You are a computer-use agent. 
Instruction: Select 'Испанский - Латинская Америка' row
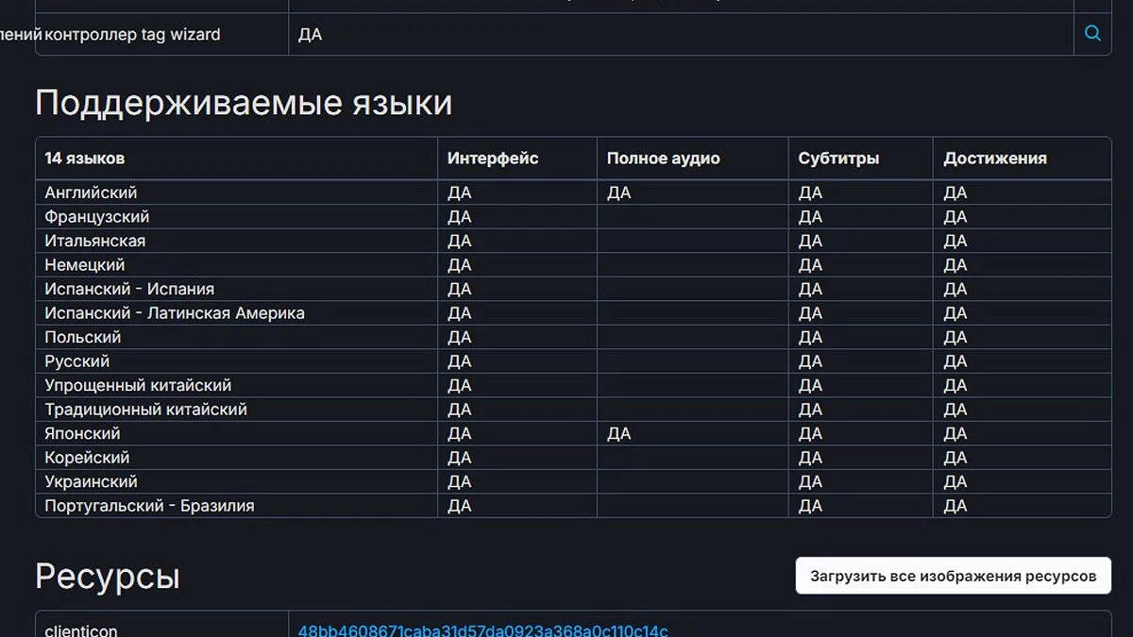coord(573,313)
